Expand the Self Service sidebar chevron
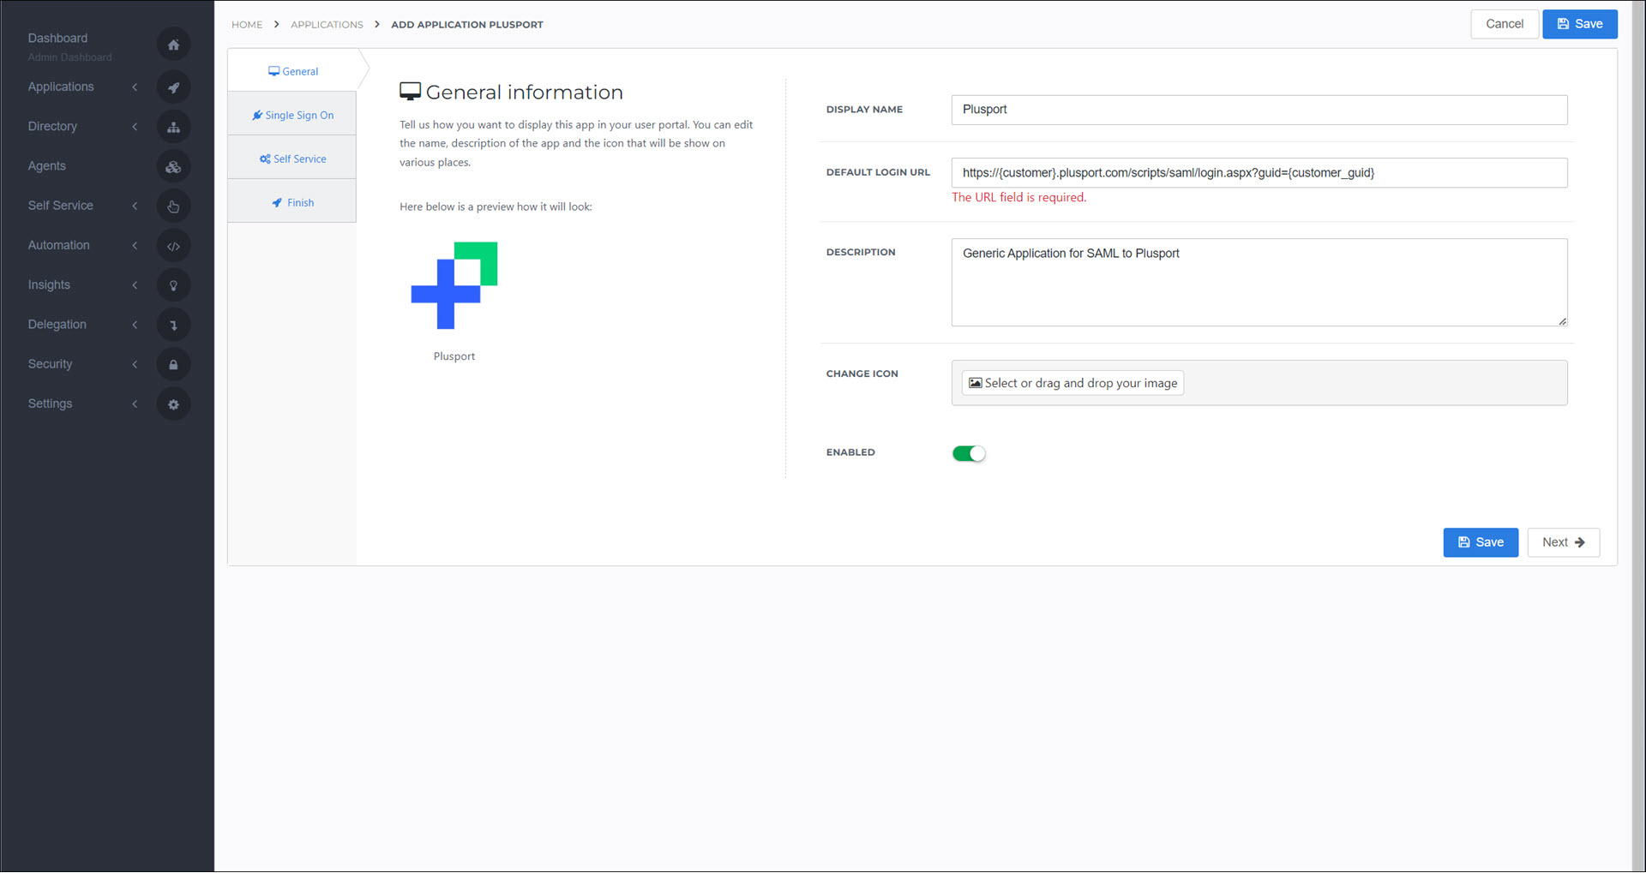The height and width of the screenshot is (873, 1646). [135, 206]
